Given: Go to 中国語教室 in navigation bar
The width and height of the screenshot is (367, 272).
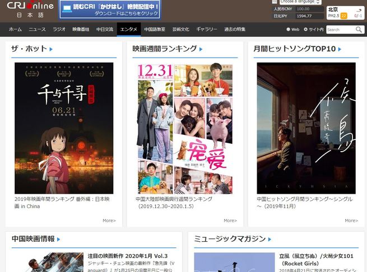Looking at the screenshot, I should (x=155, y=29).
